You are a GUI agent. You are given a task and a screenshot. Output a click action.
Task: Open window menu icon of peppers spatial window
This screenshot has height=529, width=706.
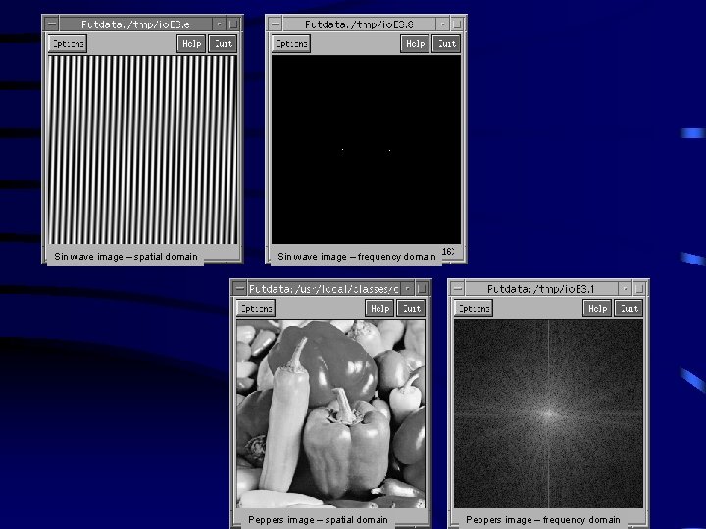240,288
